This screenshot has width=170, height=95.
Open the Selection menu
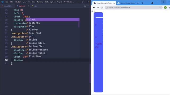[18, 2]
